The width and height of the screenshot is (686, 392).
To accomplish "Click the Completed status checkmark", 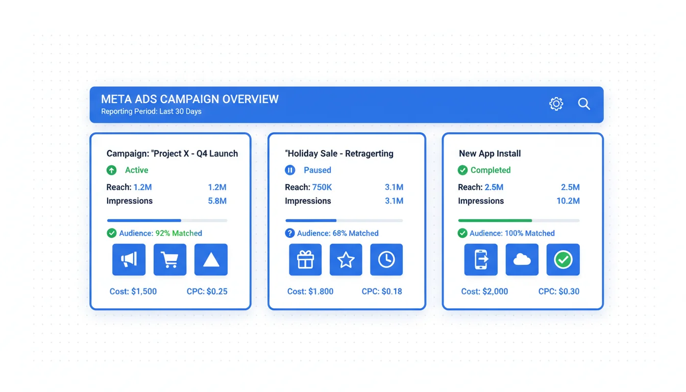I will (x=462, y=170).
